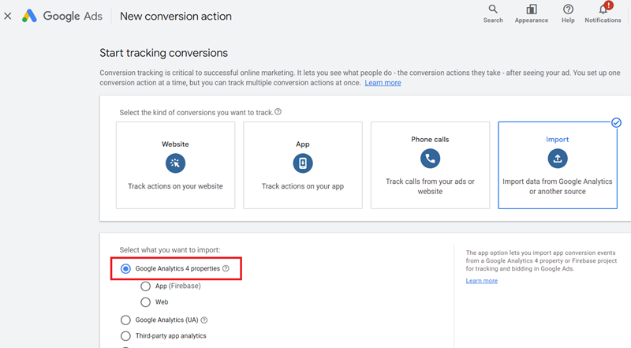
Task: Click the Google Ads logo
Action: click(62, 16)
